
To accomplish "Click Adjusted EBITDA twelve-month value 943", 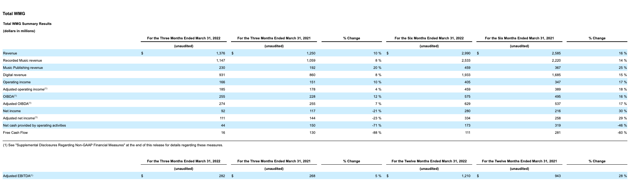I will 557,176.
